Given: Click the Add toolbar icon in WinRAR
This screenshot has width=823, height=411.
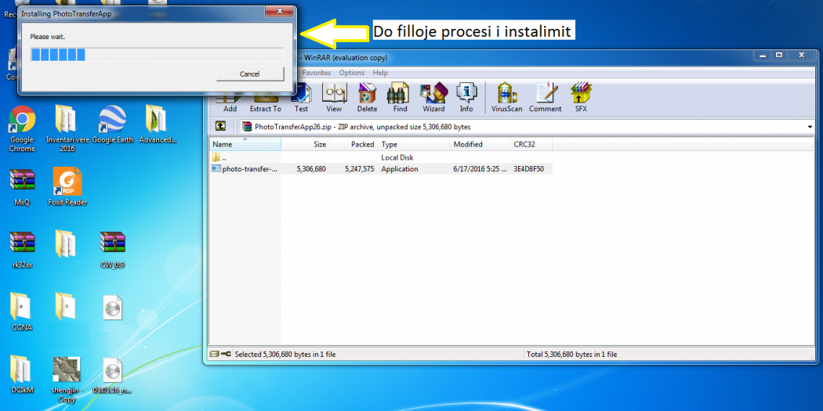Looking at the screenshot, I should click(x=230, y=99).
